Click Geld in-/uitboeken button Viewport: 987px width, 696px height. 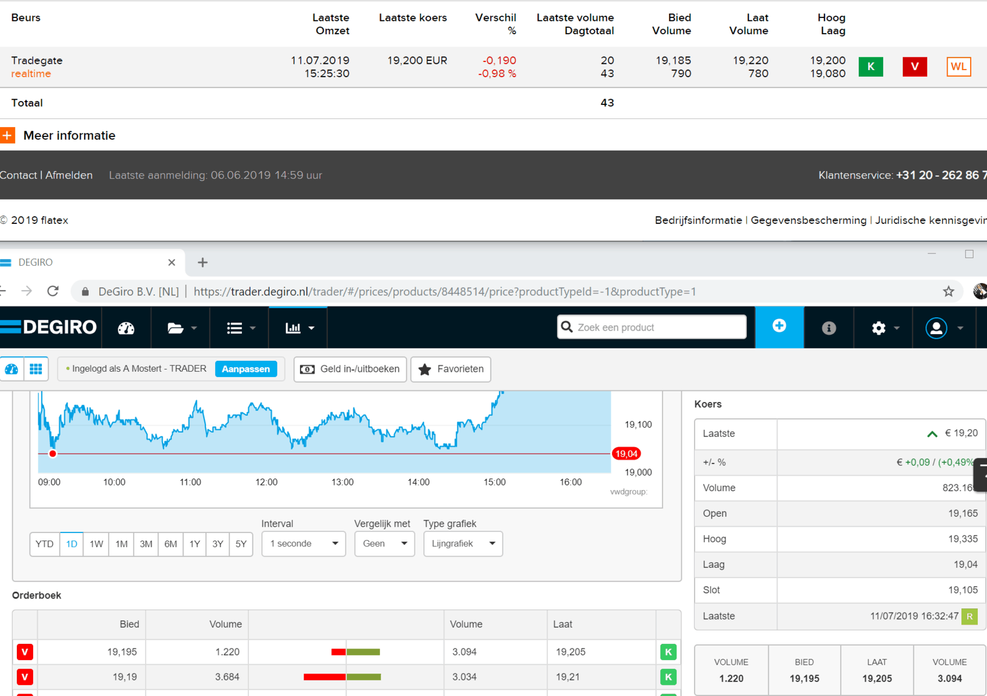pos(350,369)
